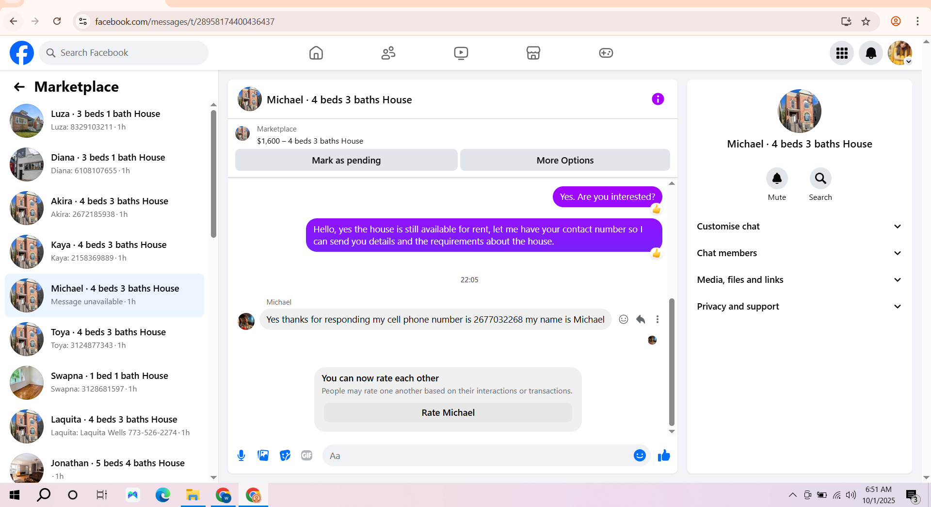Expand the Privacy and support section
Image resolution: width=931 pixels, height=507 pixels.
tap(799, 307)
